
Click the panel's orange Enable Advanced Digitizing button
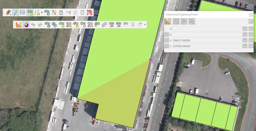[x=168, y=21]
